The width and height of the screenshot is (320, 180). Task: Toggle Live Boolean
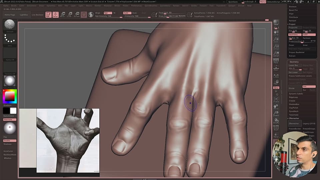(38, 15)
